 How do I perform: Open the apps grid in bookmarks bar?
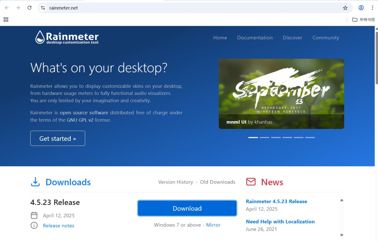[6, 20]
